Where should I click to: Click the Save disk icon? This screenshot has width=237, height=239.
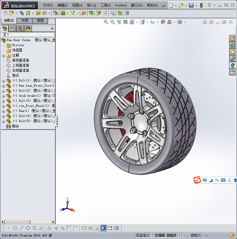[191, 6]
